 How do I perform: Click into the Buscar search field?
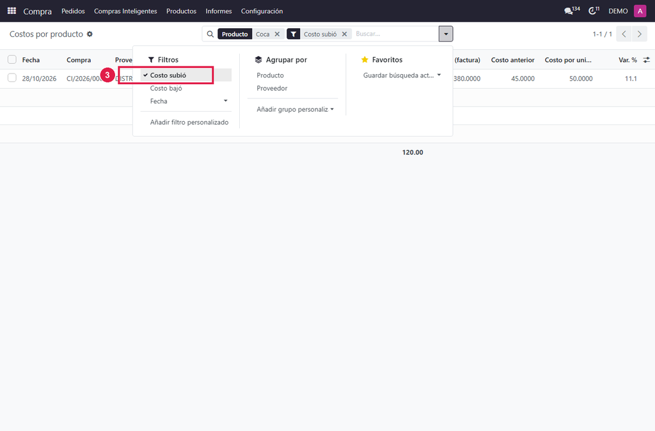[395, 34]
